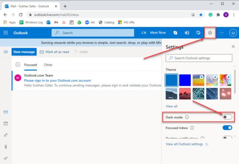Select the mountain landscape theme
239x164 pixels.
click(171, 94)
